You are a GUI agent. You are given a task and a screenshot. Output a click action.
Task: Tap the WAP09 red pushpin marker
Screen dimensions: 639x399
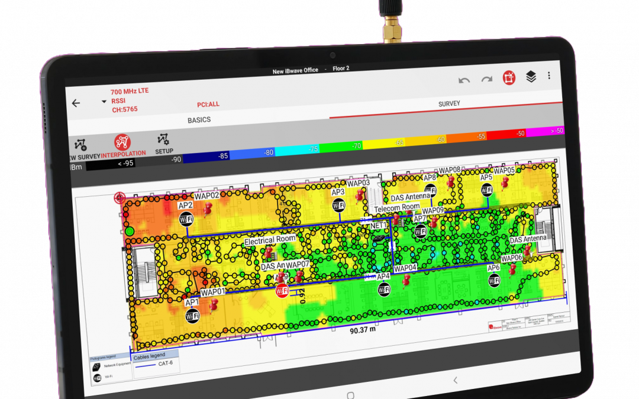pos(434,222)
